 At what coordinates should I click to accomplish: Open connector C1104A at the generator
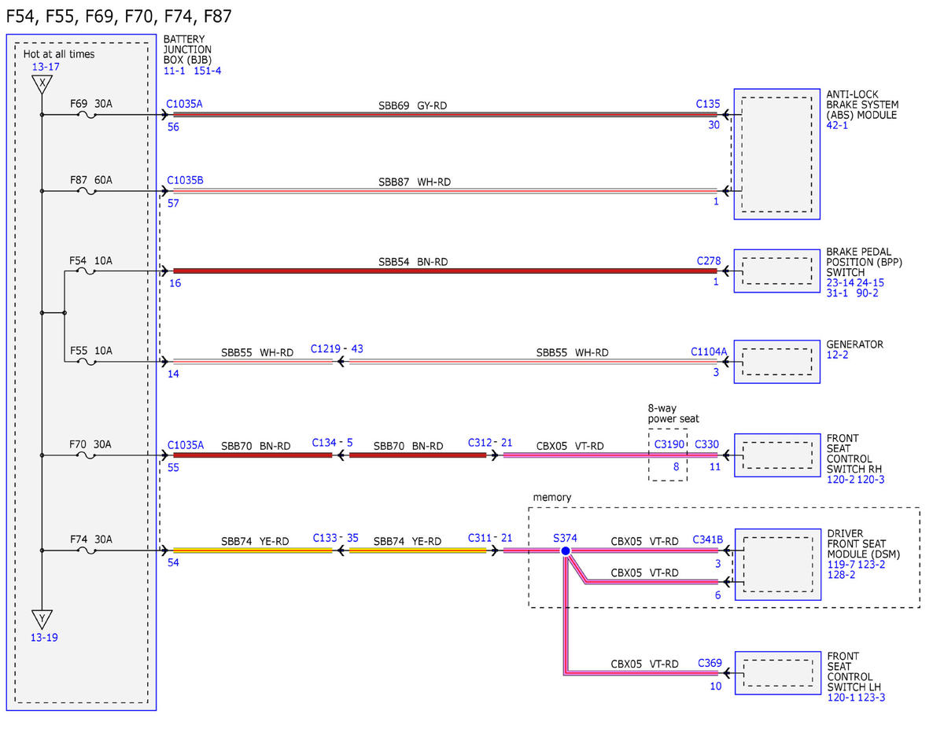(709, 352)
